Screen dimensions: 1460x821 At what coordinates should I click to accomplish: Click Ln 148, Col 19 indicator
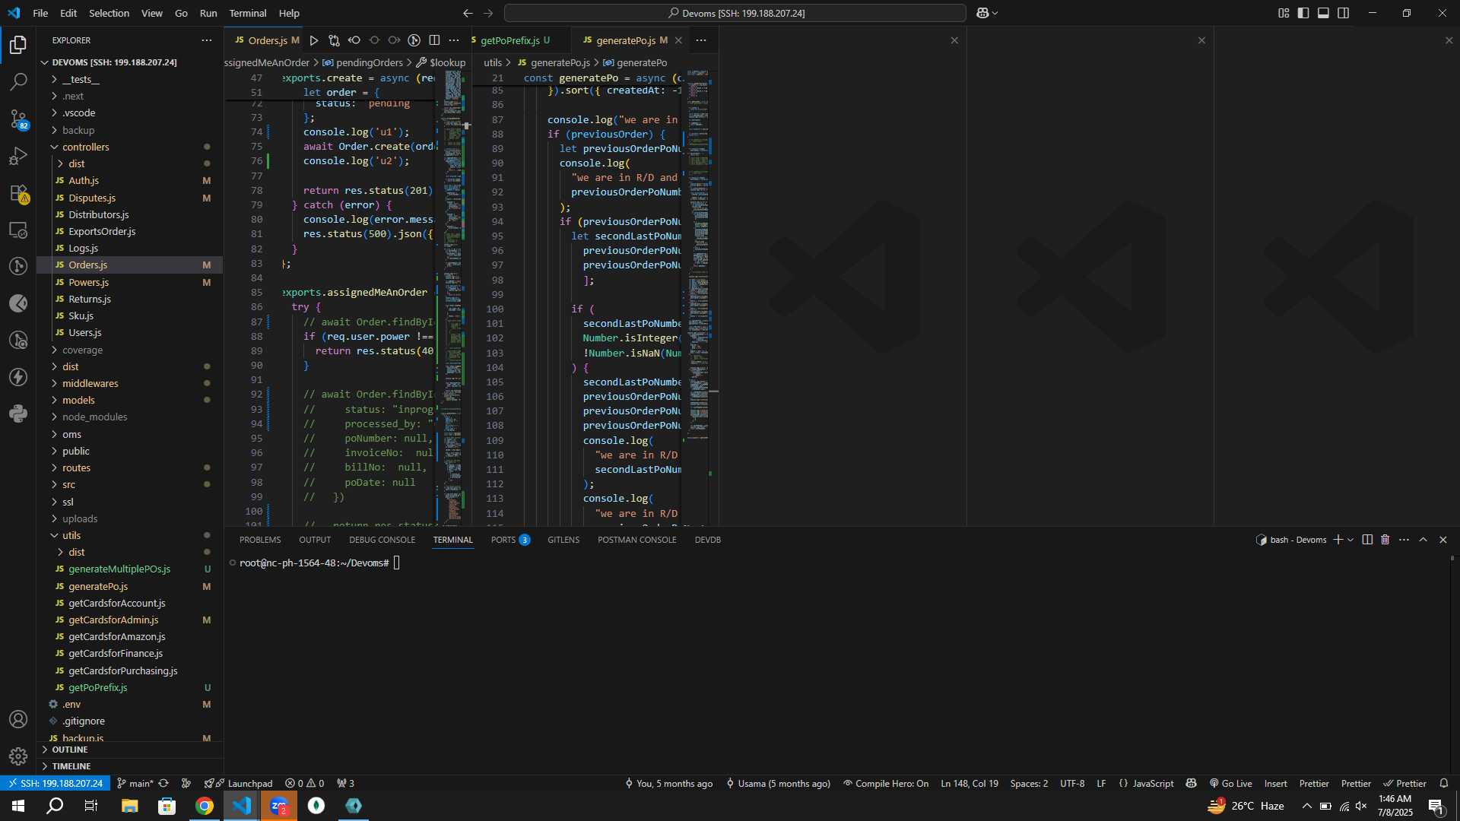970,783
